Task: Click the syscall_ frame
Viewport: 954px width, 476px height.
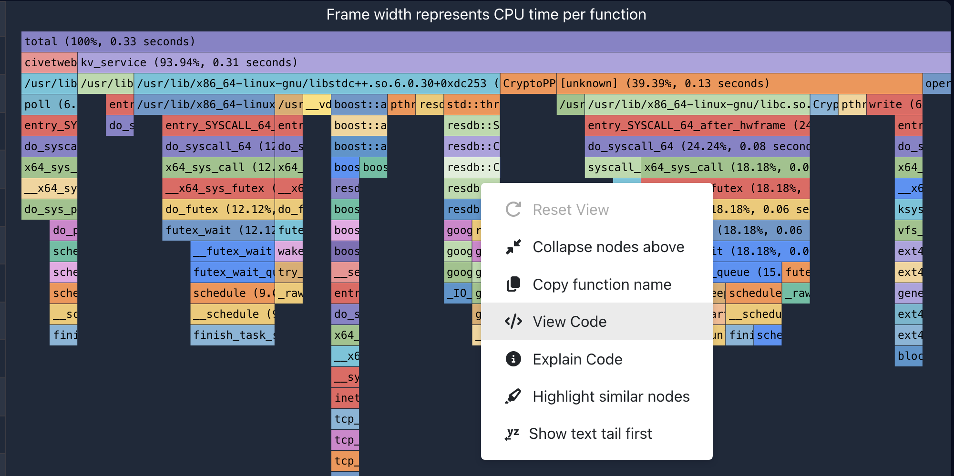Action: (613, 167)
